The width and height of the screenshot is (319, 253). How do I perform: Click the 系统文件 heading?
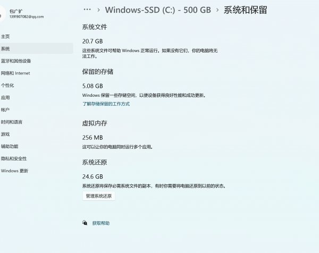point(95,27)
